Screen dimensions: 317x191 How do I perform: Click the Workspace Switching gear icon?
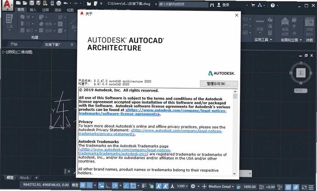[193, 186]
